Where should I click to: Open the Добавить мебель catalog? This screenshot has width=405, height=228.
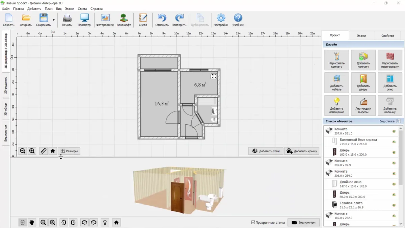[336, 82]
